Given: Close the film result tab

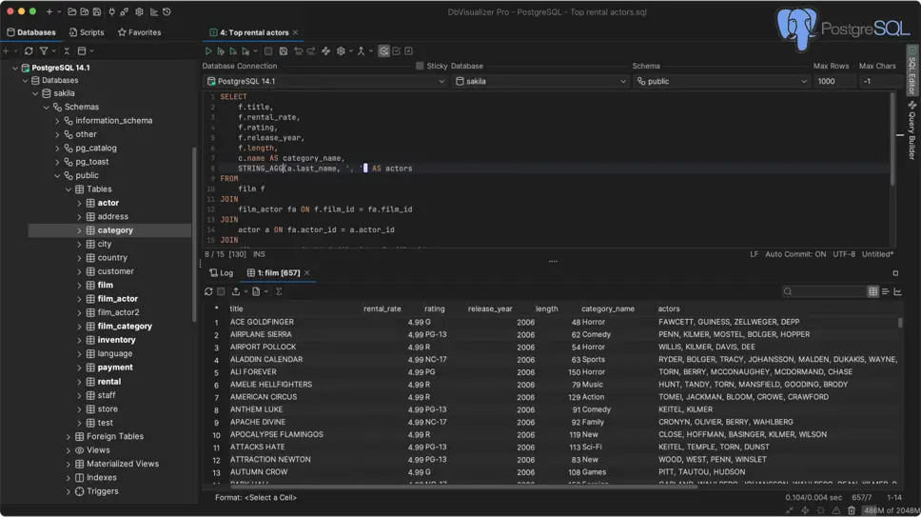Looking at the screenshot, I should (x=306, y=273).
